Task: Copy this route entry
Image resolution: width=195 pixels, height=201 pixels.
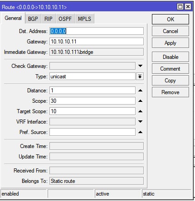Action: coord(171,81)
